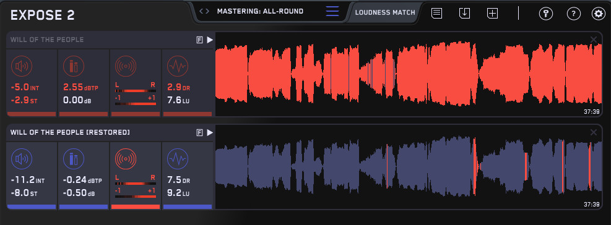This screenshot has width=611, height=225.
Task: Close the Will of the People track
Action: click(594, 40)
